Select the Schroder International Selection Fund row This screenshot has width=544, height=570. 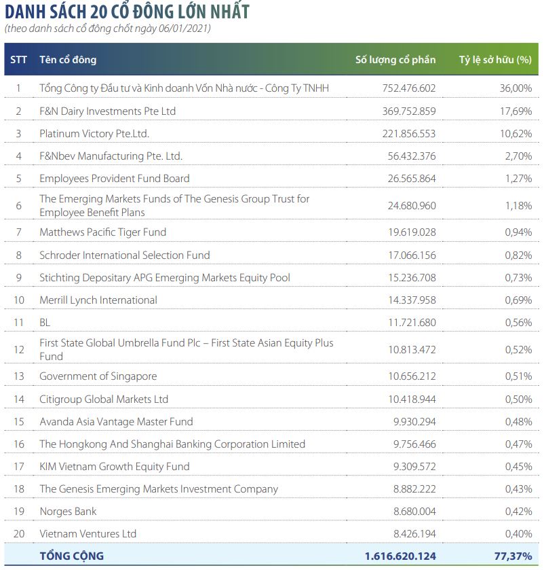[125, 255]
